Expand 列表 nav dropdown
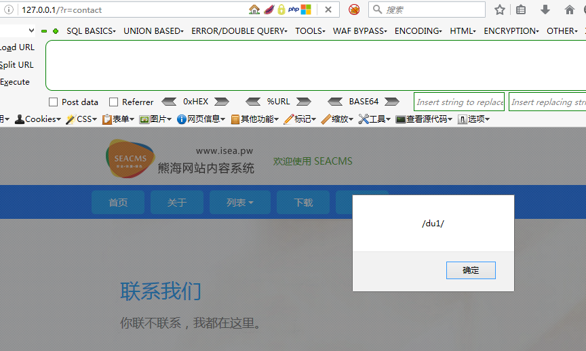 [x=240, y=203]
